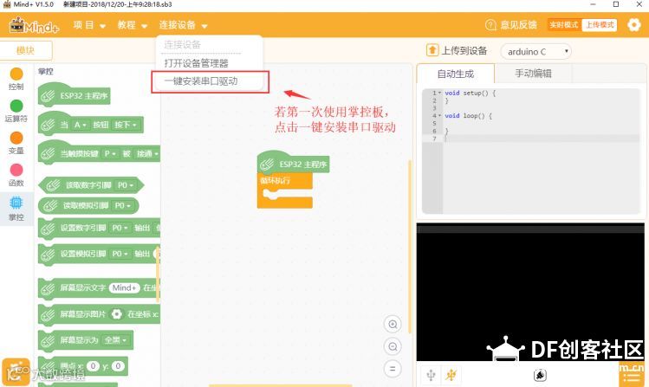The image size is (649, 387).
Task: Switch to the 自动生成 tab
Action: 455,74
